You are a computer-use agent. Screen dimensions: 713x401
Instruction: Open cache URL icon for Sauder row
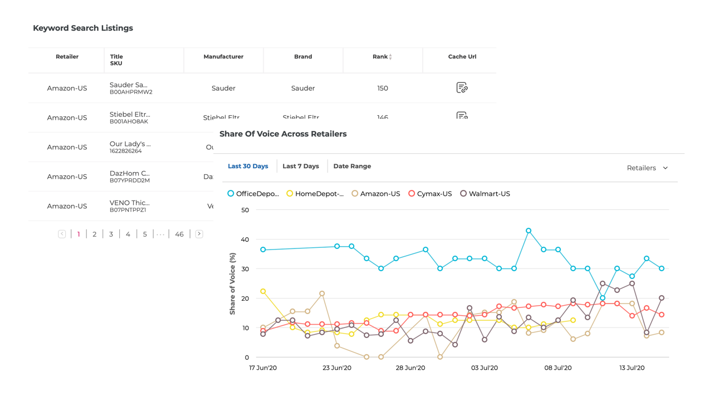[462, 87]
